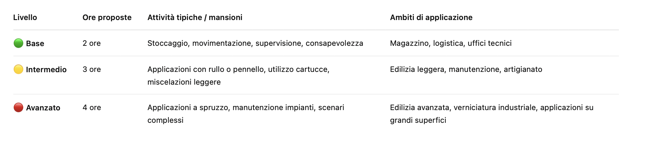Select the Avanzato level label
Viewport: 645px width, 147px height.
click(x=43, y=108)
